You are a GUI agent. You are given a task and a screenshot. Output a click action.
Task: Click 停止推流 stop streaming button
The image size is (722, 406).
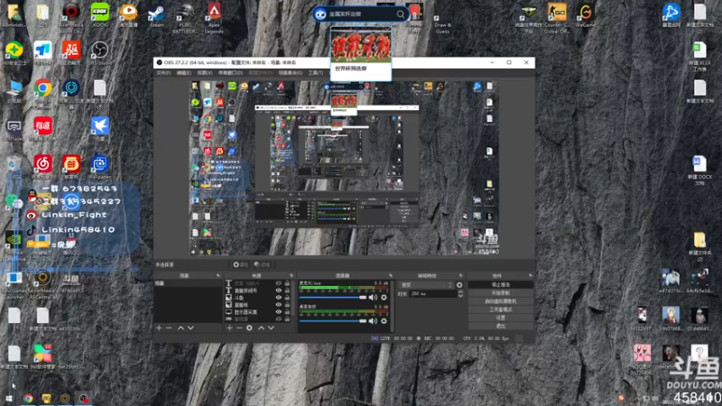[x=501, y=285]
